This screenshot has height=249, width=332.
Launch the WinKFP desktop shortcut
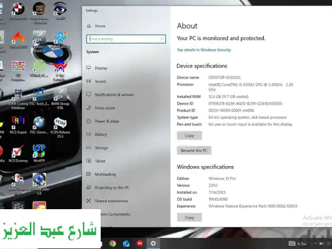[x=39, y=153]
